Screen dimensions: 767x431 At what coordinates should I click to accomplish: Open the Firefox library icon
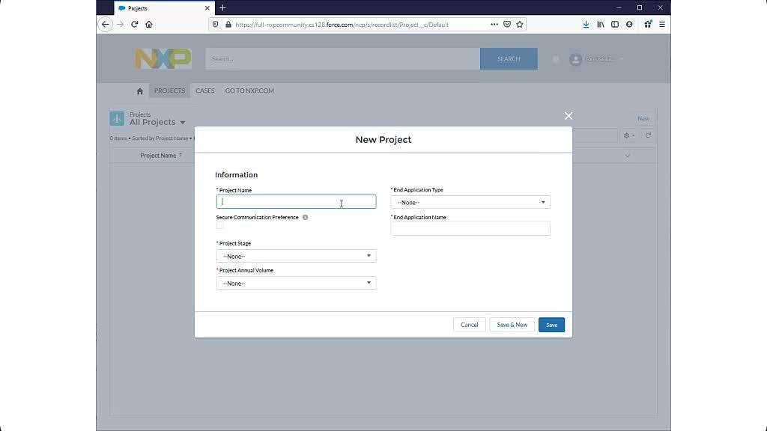(601, 24)
